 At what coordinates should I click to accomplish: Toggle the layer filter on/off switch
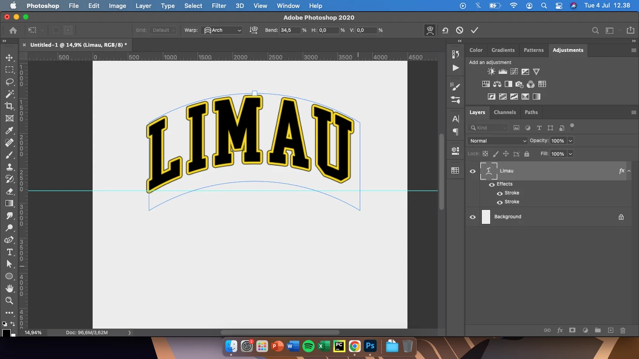[572, 126]
